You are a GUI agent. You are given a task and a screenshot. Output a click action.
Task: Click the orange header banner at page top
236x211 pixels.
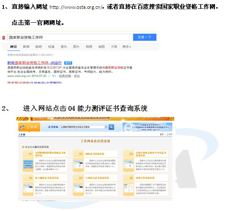click(95, 119)
